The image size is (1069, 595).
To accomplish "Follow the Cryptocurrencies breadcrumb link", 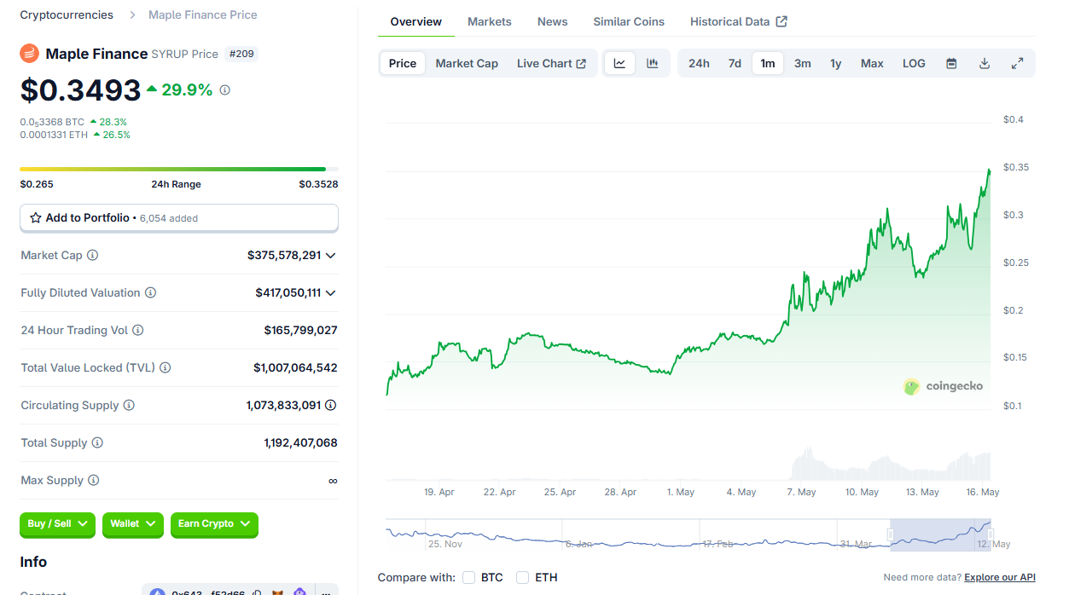I will pos(67,14).
